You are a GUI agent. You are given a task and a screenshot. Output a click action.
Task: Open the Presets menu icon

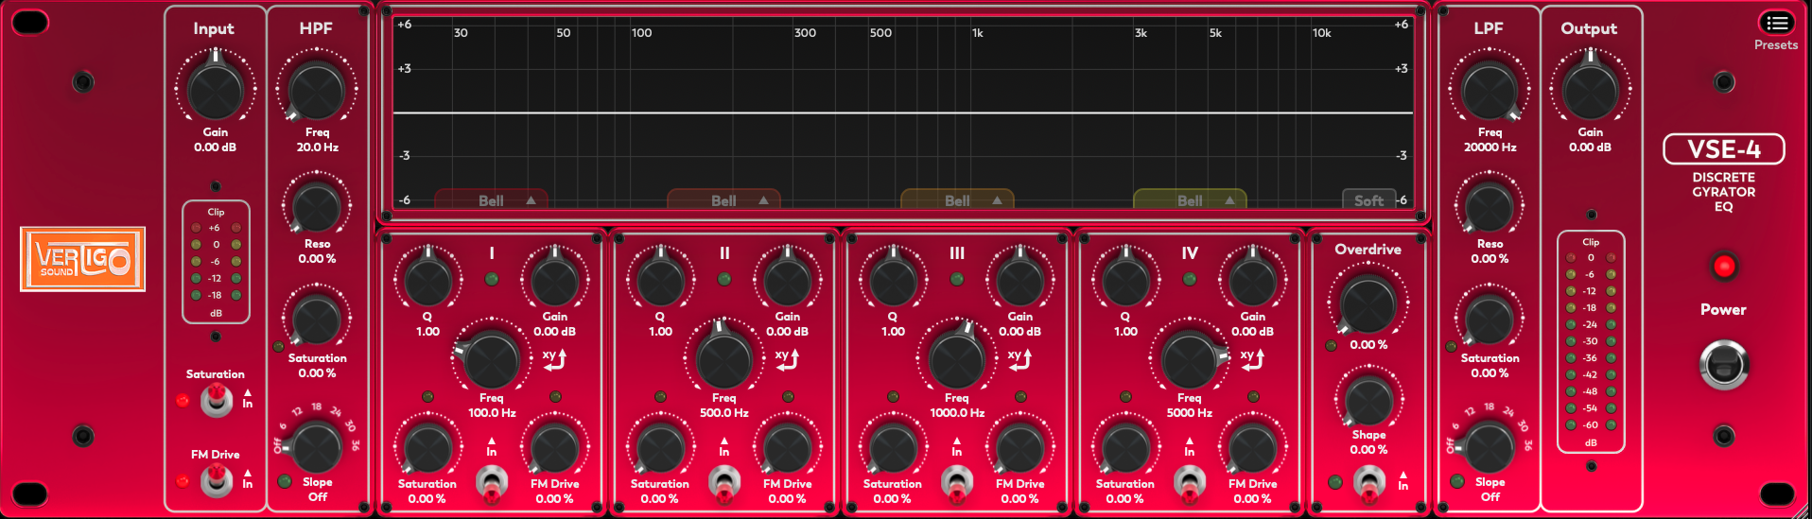(x=1776, y=23)
